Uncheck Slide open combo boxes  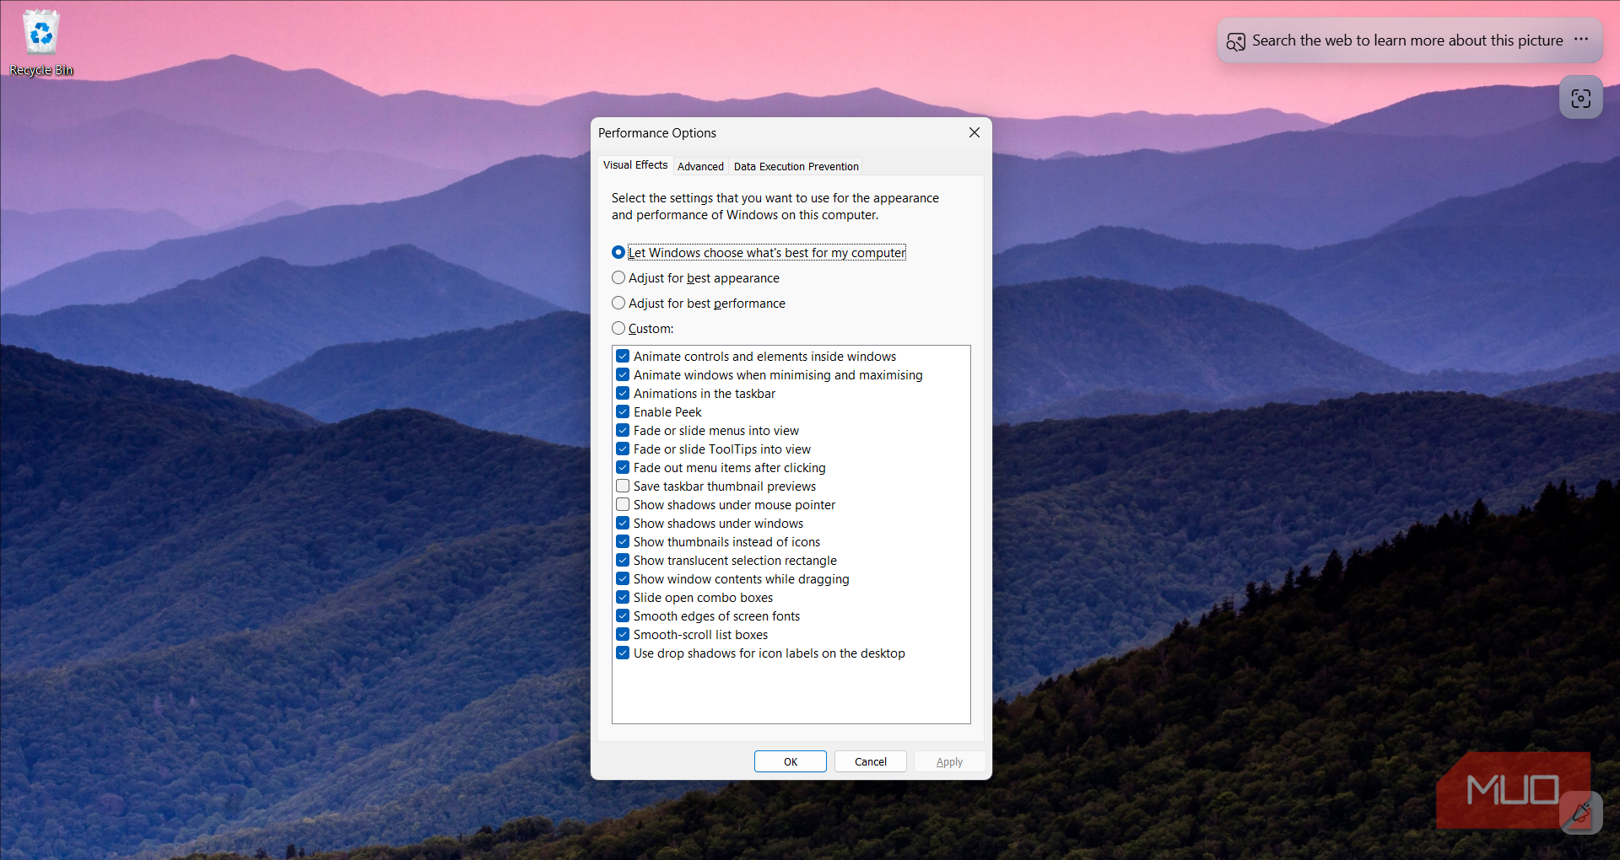click(623, 597)
